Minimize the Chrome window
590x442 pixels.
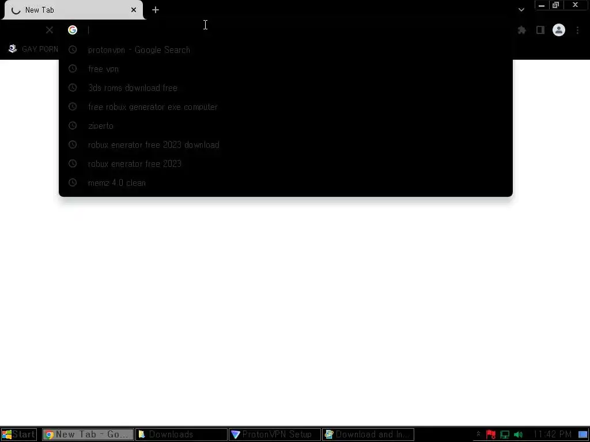(542, 5)
